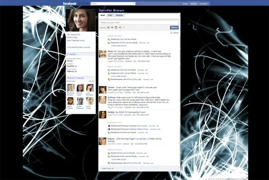This screenshot has width=269, height=180.
Task: Open Jennifer Brown's large profile photo
Action: 81,20
